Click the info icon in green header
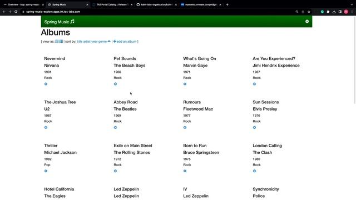This screenshot has width=356, height=200. pos(307,21)
